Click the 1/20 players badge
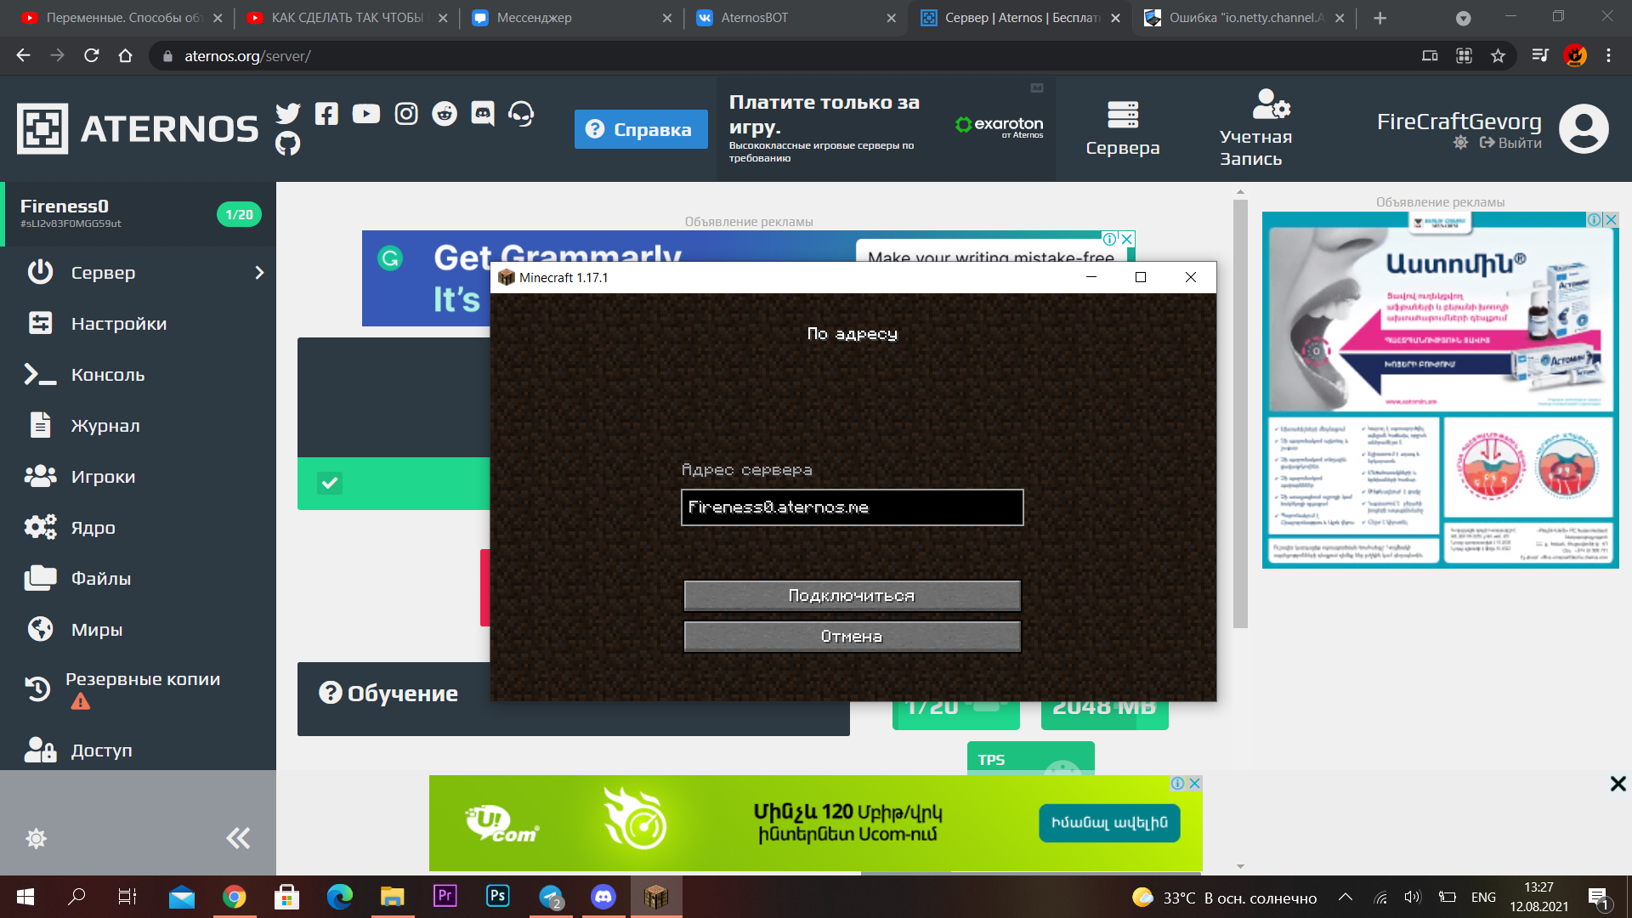 pyautogui.click(x=239, y=215)
